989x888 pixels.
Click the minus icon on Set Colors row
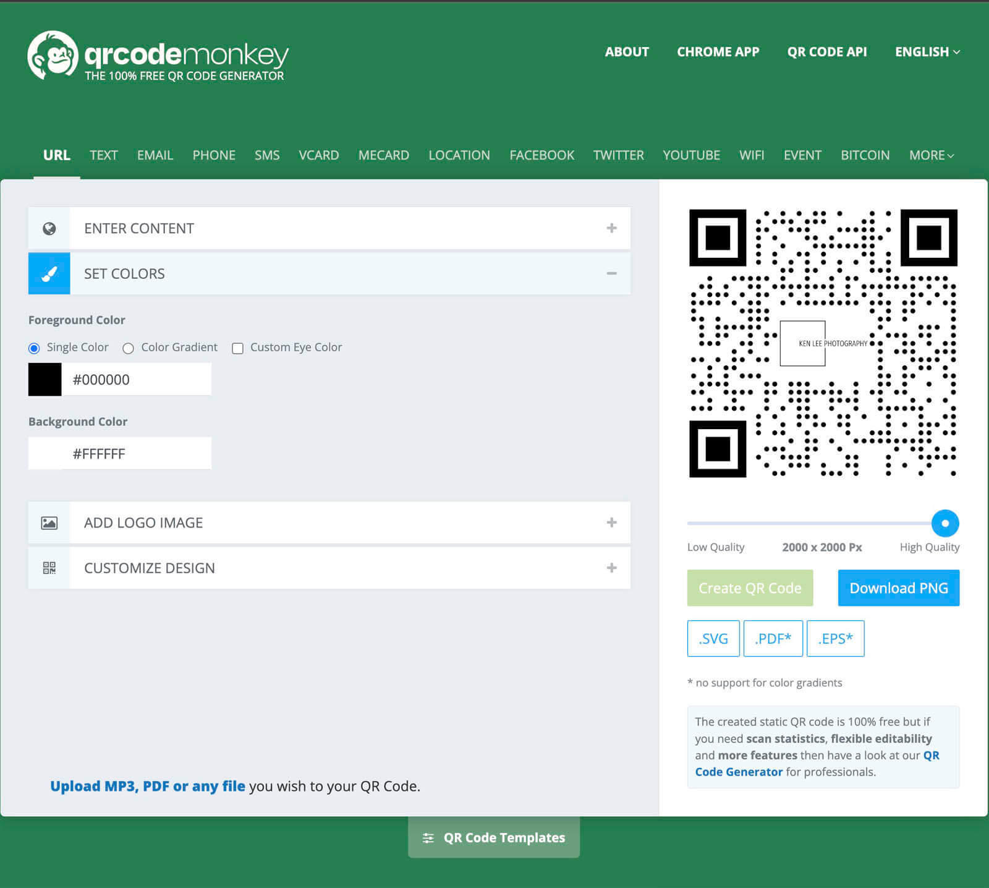[x=611, y=273]
